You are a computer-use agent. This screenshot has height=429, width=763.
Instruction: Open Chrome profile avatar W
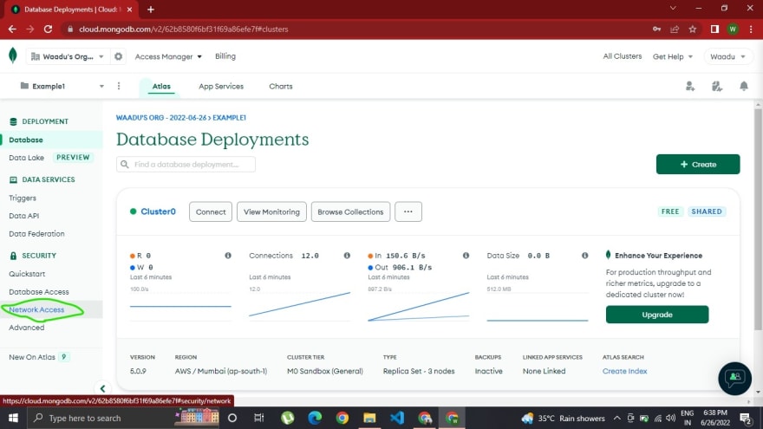click(x=733, y=29)
